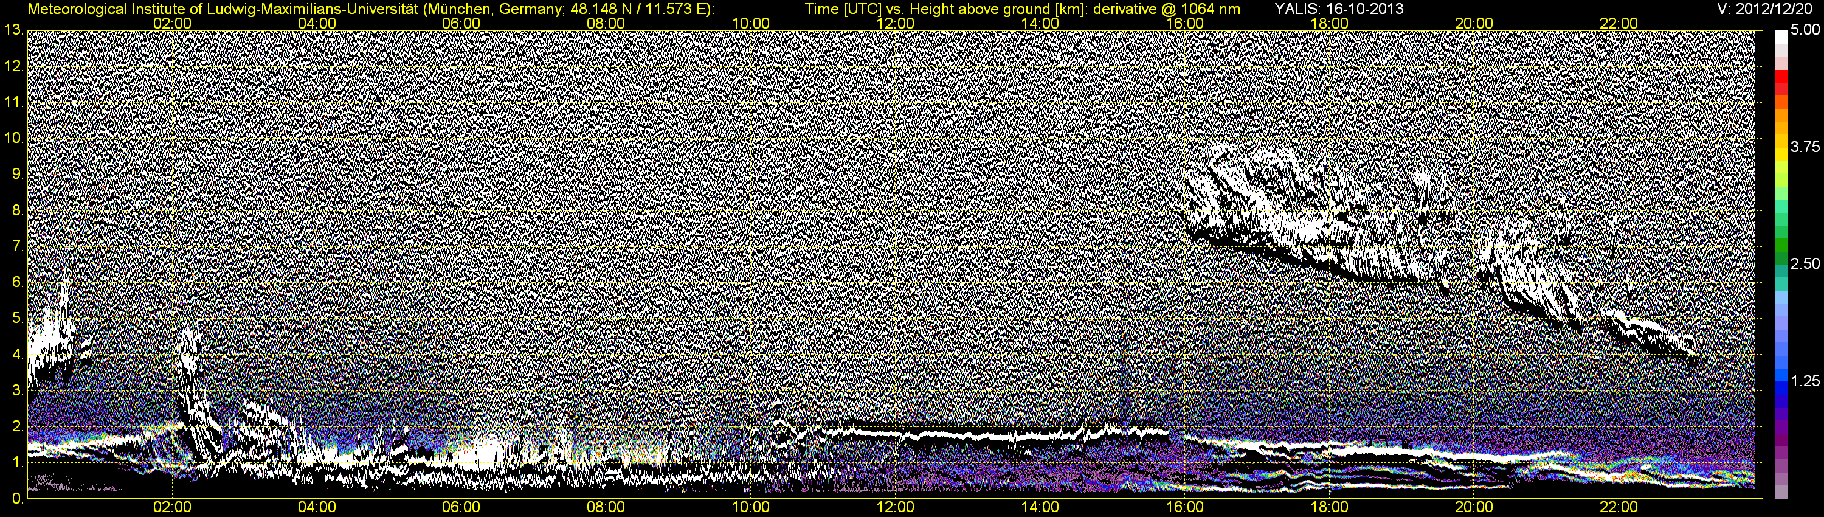
Task: Click the 10:00 label on bottom time axis
Action: 750,508
